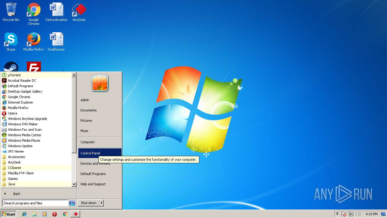
Task: Open the network tray icon
Action: point(351,214)
